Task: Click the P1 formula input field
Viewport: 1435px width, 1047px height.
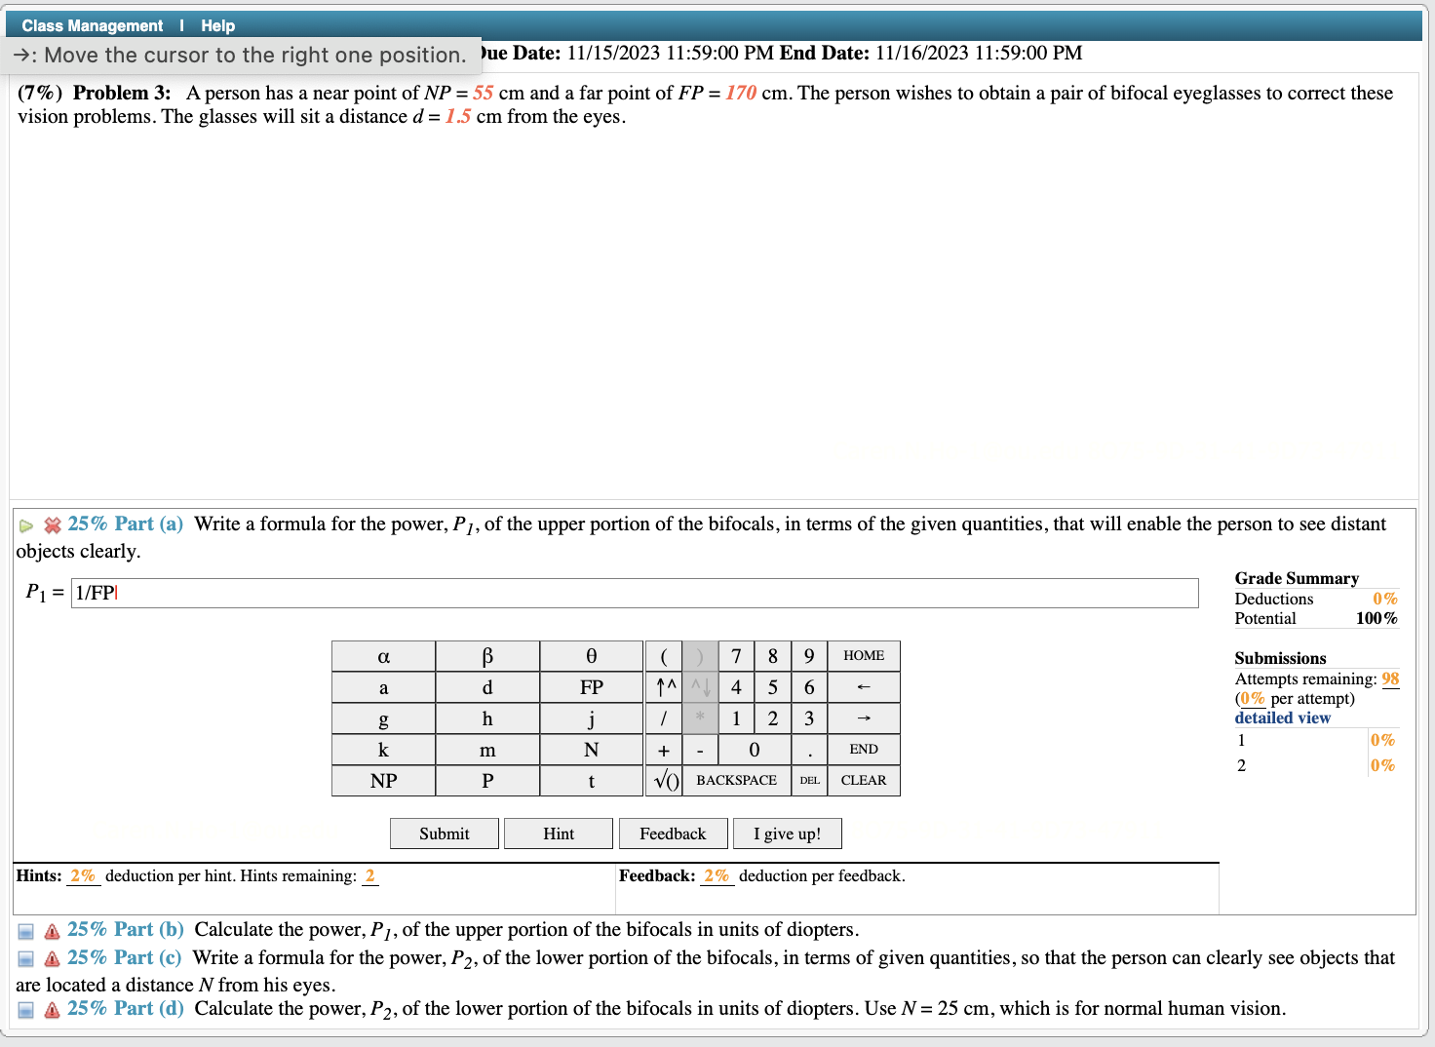Action: click(635, 593)
